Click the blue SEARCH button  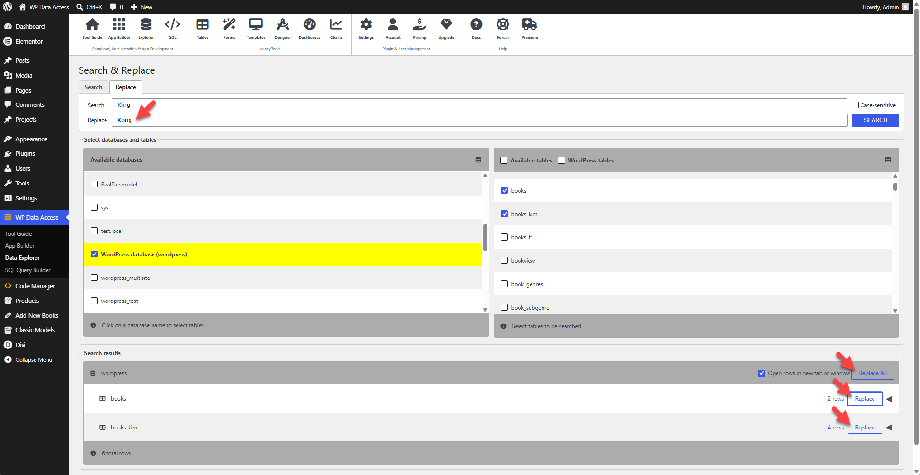point(875,120)
